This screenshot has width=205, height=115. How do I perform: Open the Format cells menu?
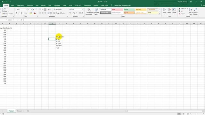click(174, 11)
